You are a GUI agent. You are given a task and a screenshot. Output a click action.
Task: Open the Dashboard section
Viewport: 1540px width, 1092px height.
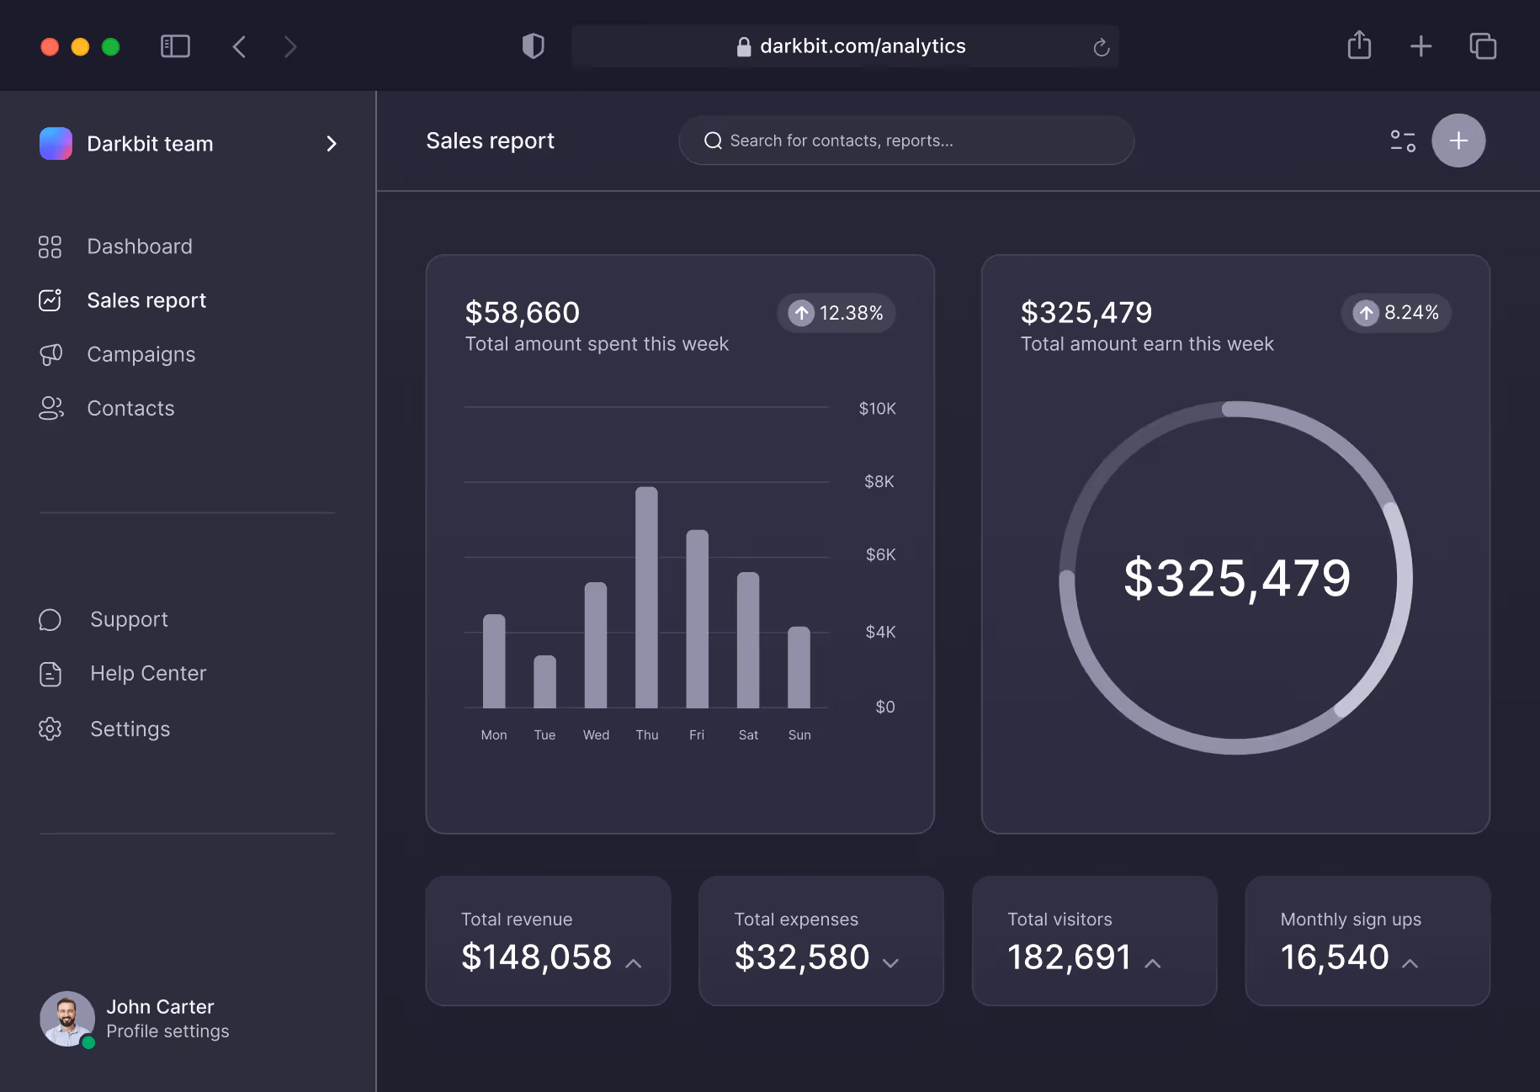coord(139,246)
